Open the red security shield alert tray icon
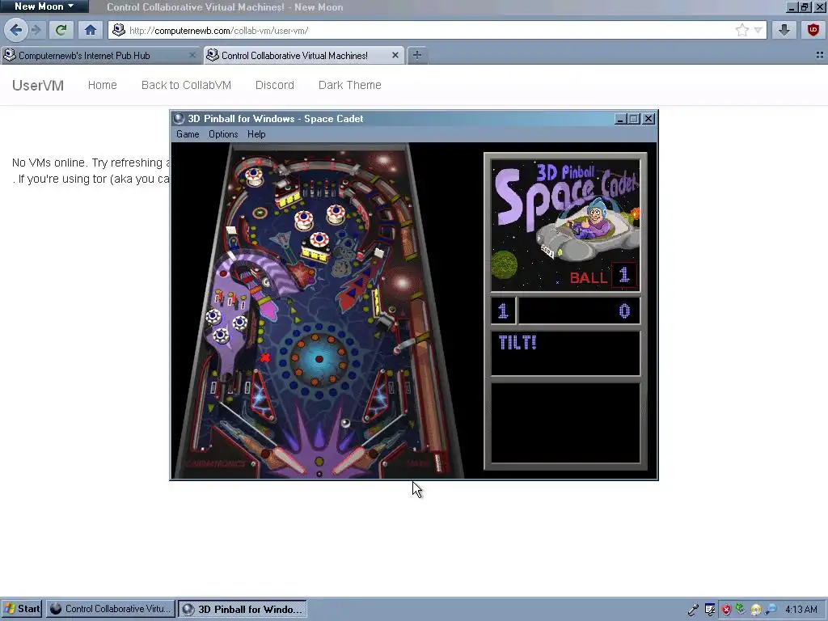This screenshot has height=621, width=828. point(727,610)
